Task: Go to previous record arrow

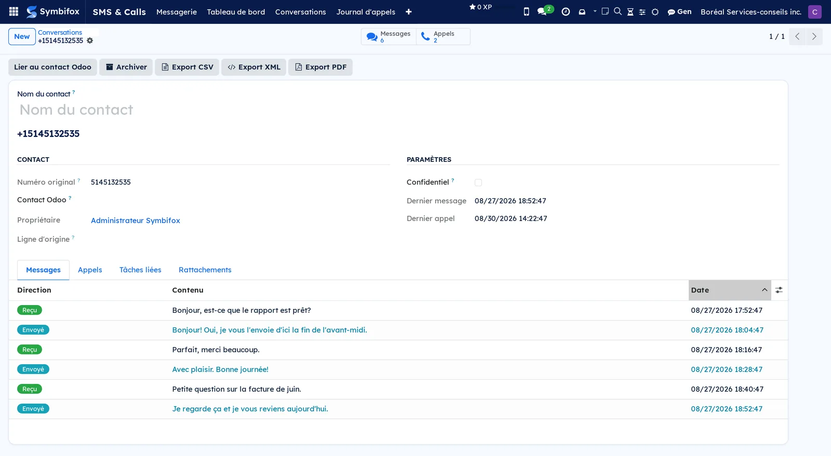Action: click(797, 36)
